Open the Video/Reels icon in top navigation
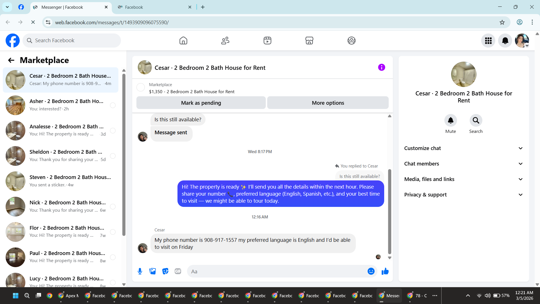 [x=267, y=41]
